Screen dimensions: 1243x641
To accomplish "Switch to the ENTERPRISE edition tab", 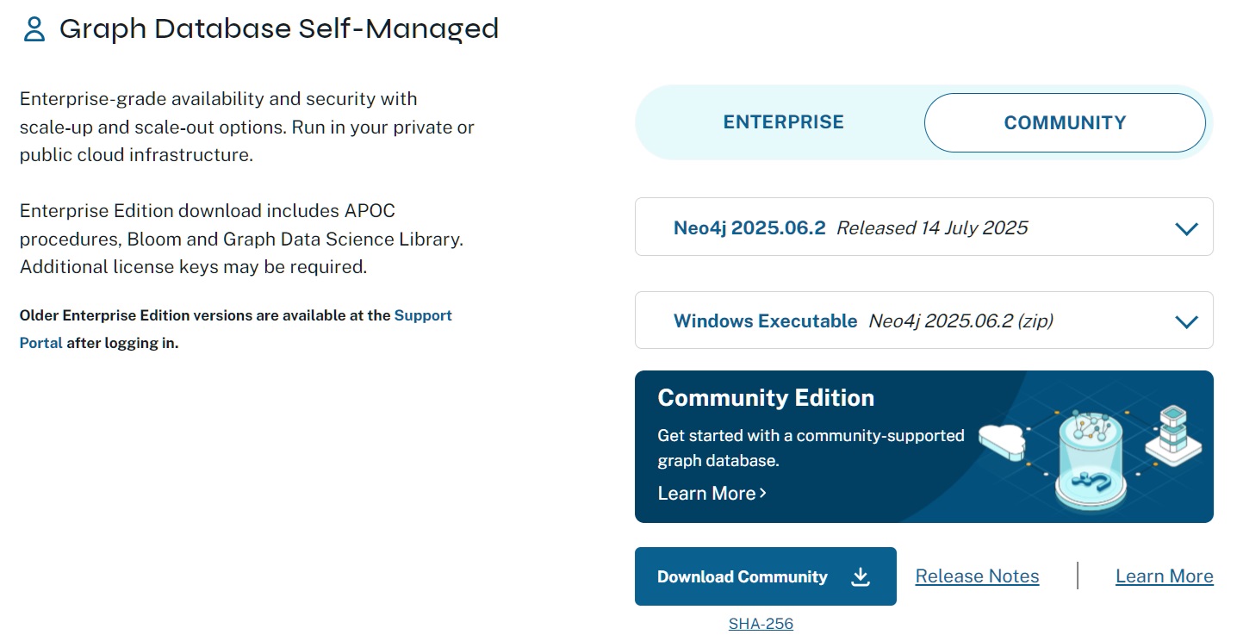I will click(x=783, y=122).
